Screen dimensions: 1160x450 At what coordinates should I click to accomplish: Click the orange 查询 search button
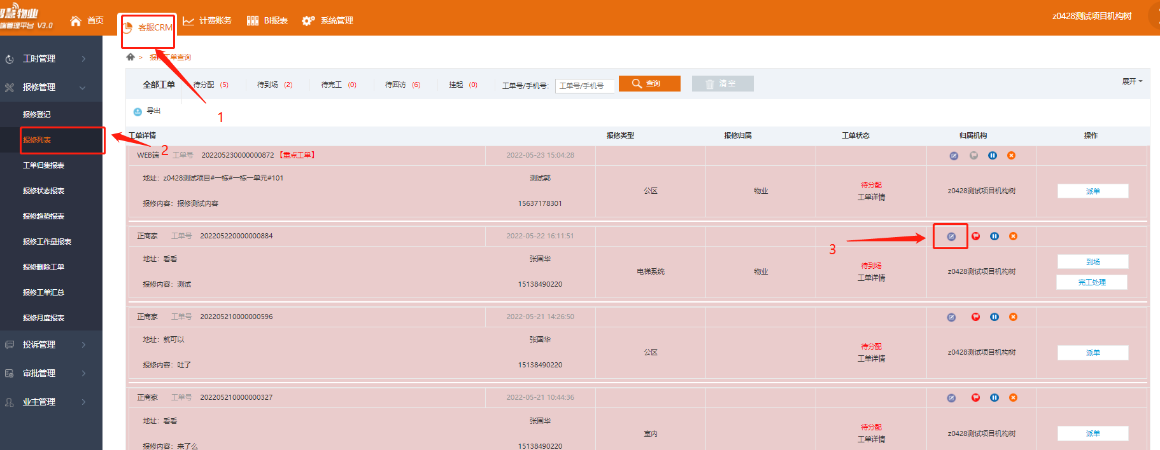pyautogui.click(x=649, y=84)
